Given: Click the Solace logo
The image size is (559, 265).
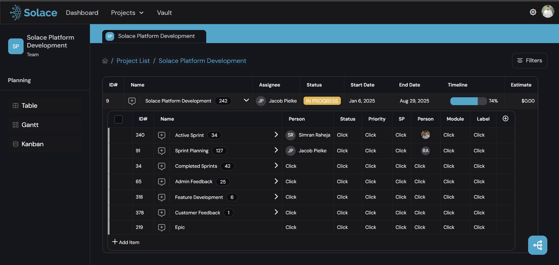Looking at the screenshot, I should coord(33,13).
